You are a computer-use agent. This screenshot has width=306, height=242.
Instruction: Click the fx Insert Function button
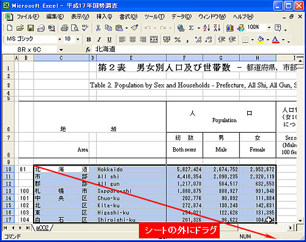[x=88, y=50]
